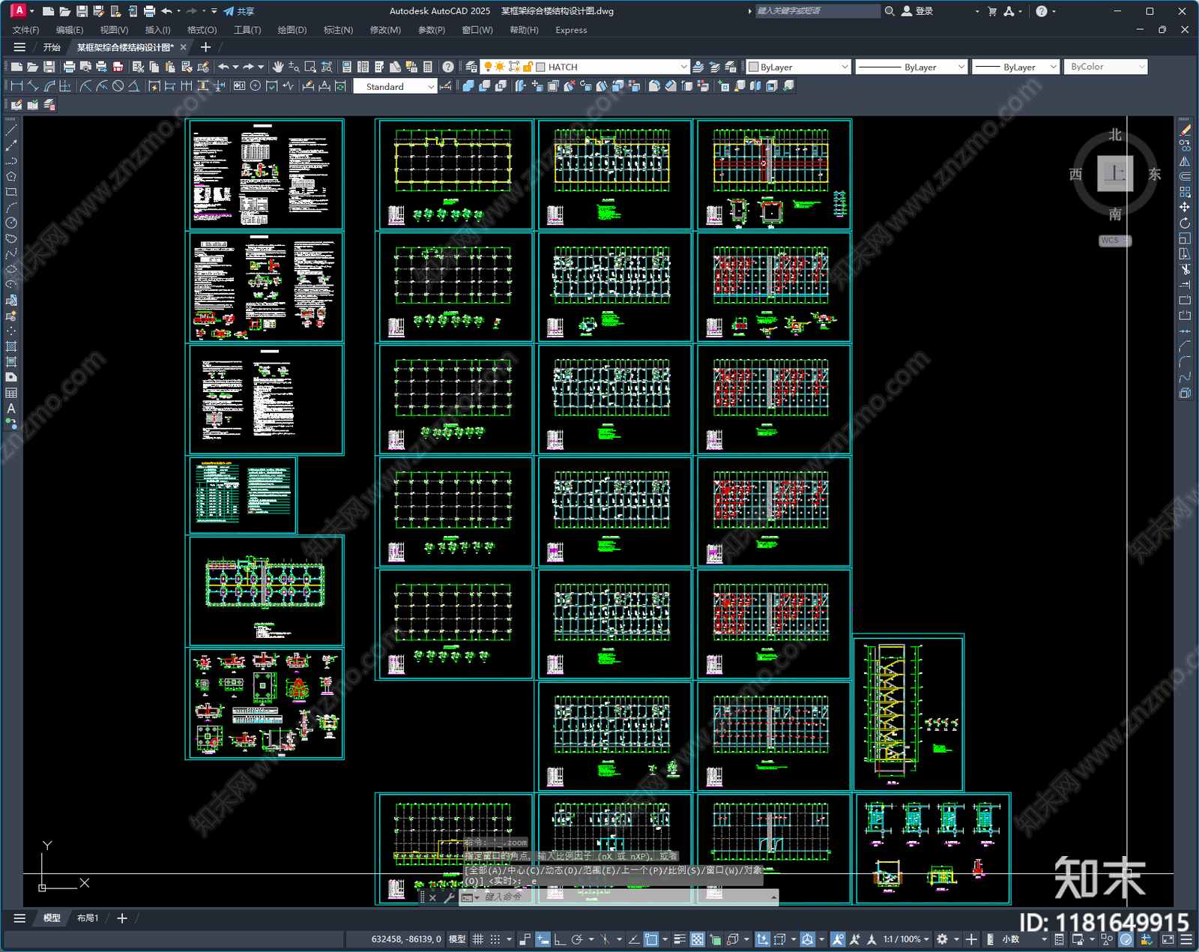Click the Plot/Print icon in standard toolbar
This screenshot has height=952, width=1199.
point(69,67)
